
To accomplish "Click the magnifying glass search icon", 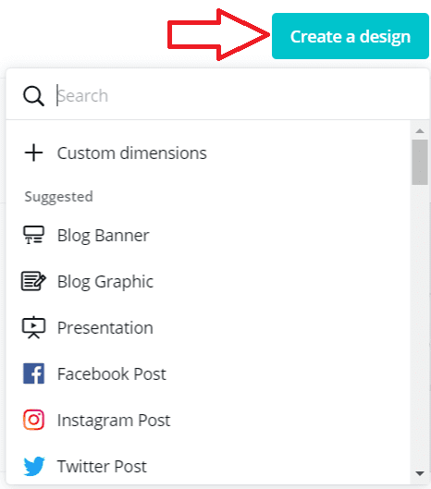I will click(33, 96).
